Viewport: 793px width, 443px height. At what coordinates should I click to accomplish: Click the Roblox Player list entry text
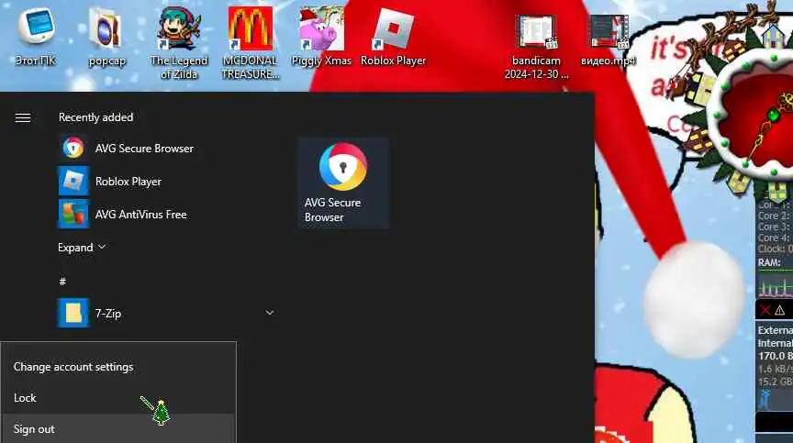128,182
